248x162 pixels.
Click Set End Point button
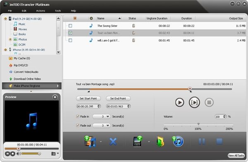coord(118,98)
